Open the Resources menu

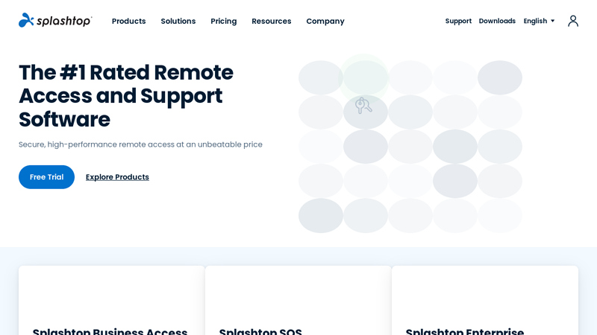pyautogui.click(x=272, y=22)
